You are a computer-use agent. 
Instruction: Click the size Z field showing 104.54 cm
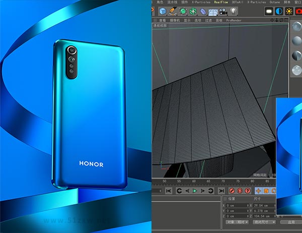[x=263, y=216]
